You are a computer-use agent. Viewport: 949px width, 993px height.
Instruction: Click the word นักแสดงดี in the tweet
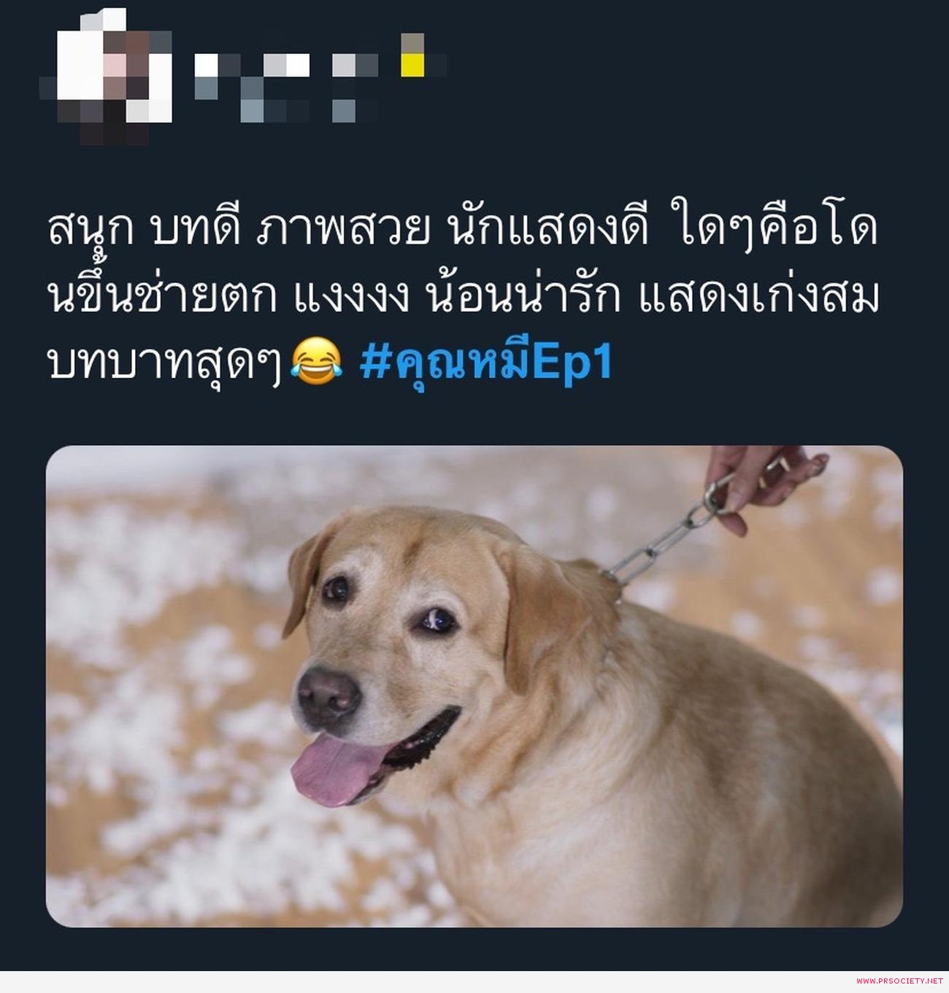point(546,229)
